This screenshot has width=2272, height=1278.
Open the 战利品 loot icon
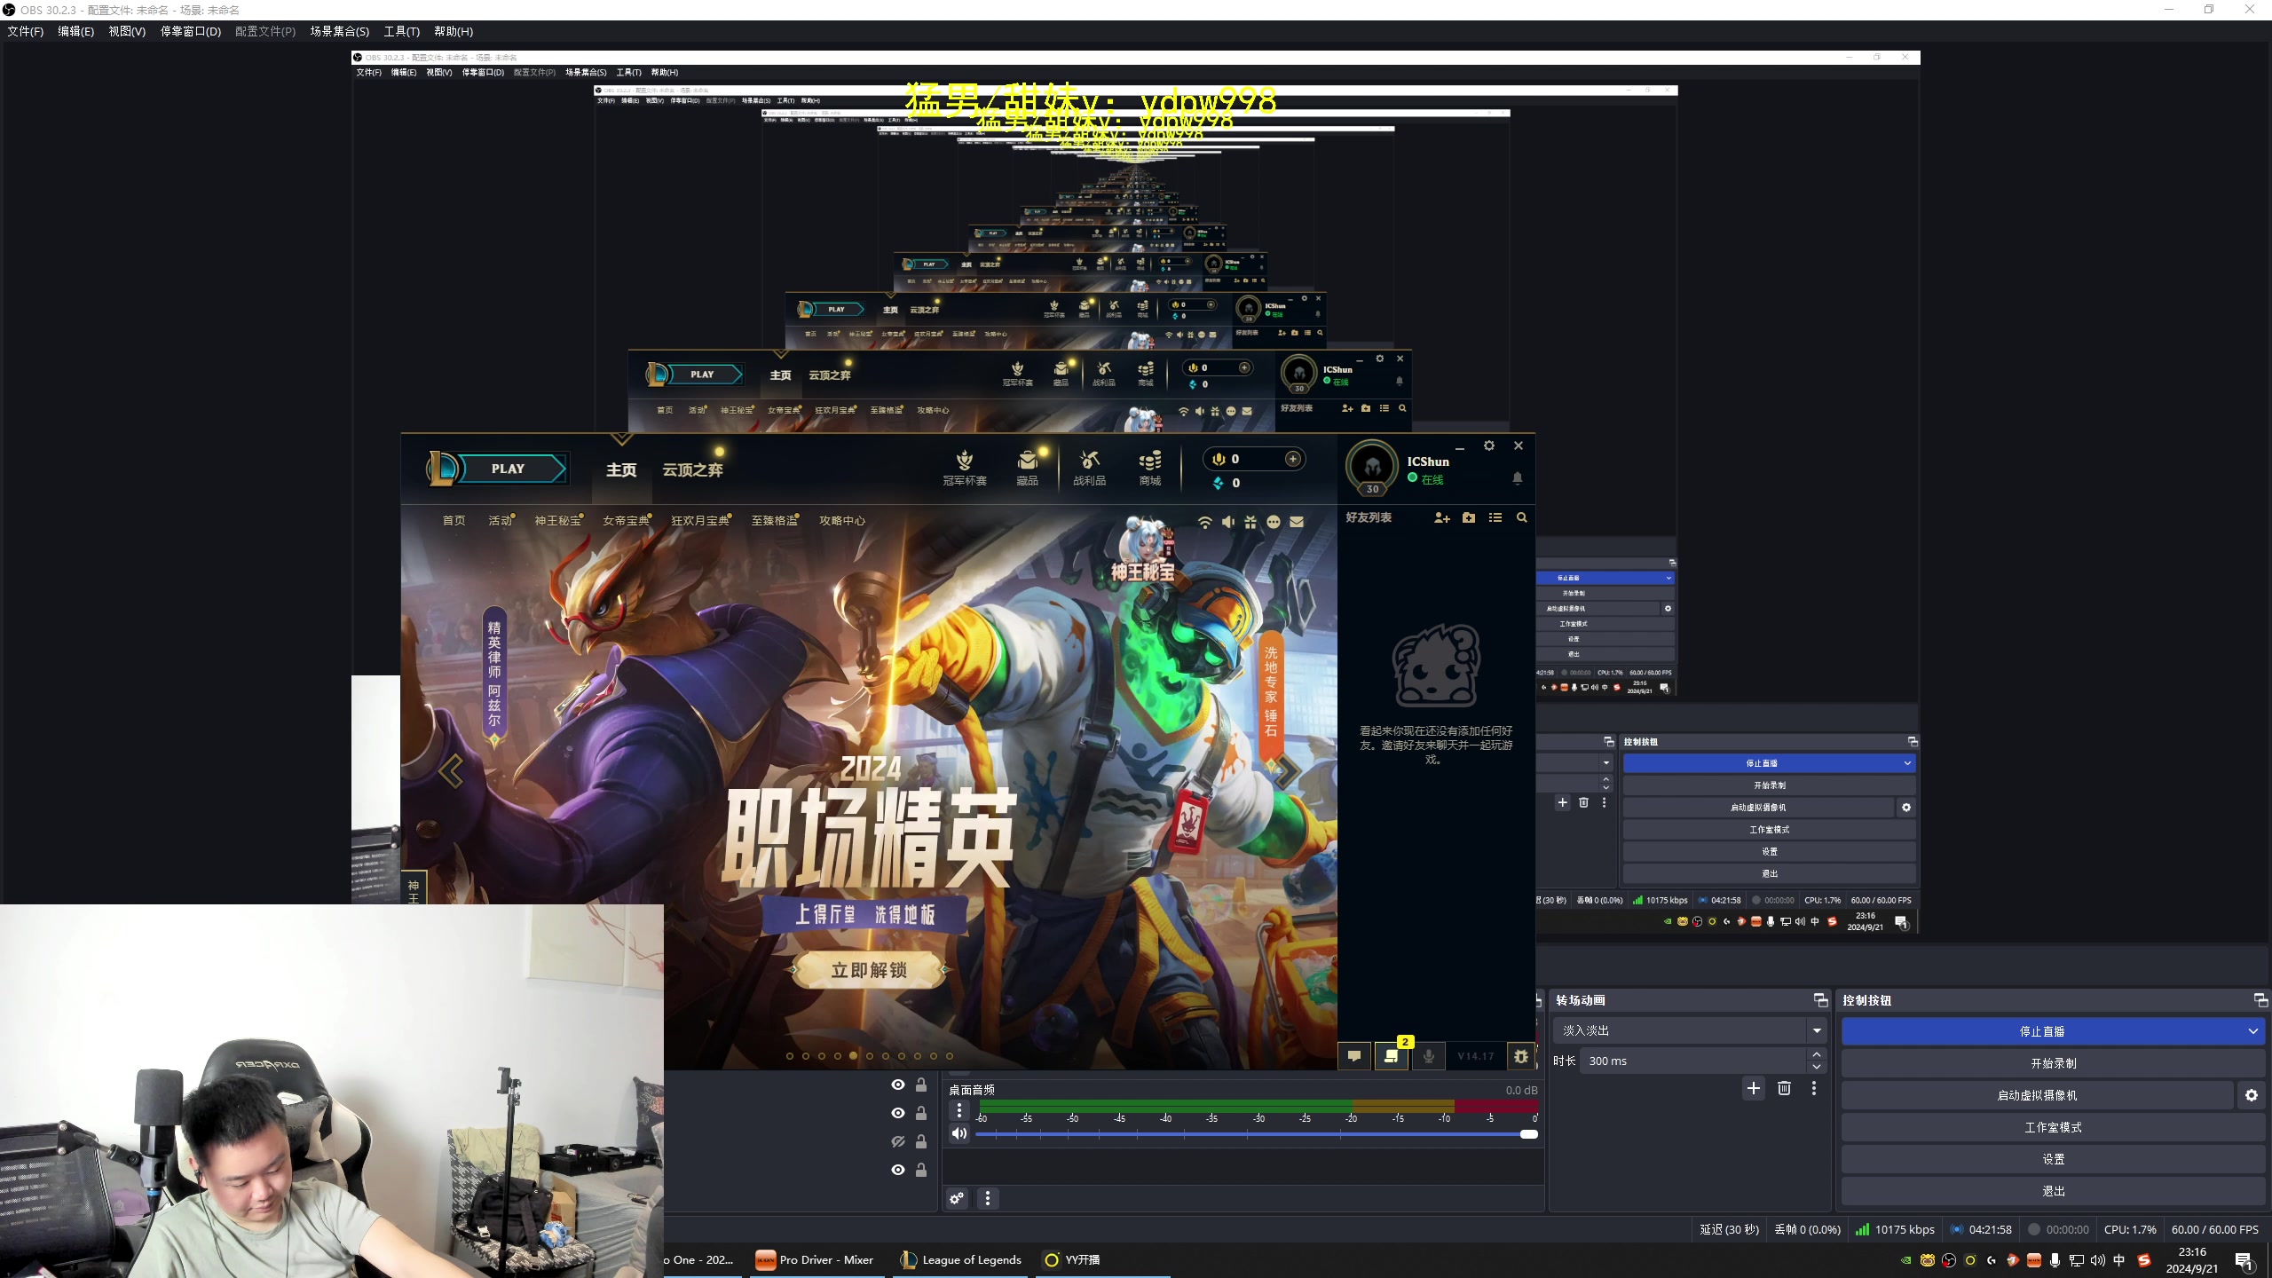pos(1089,468)
